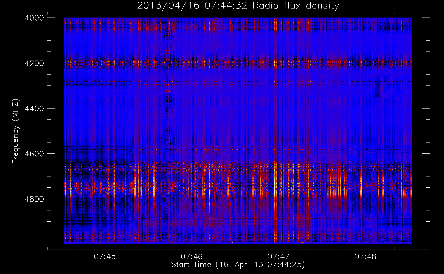444x274 pixels.
Task: Click the 'Start Time (16-Apr-13 07:44:25)' axis label
Action: click(238, 265)
